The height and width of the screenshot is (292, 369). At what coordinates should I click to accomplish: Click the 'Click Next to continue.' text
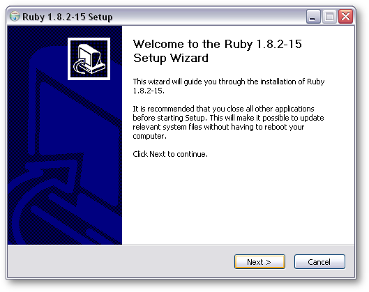[170, 154]
